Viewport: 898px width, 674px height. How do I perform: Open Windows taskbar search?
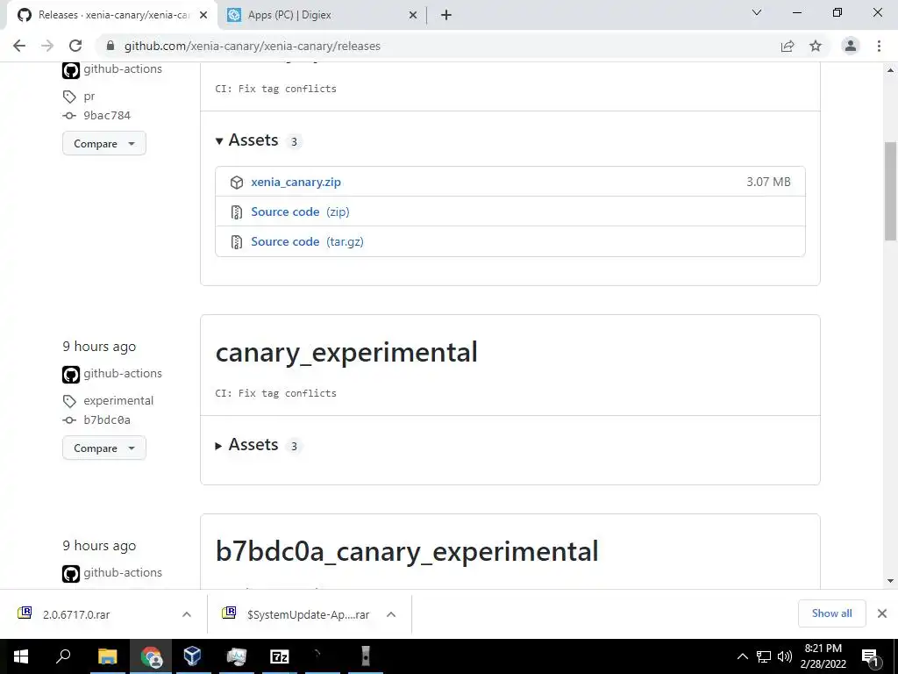[63, 656]
